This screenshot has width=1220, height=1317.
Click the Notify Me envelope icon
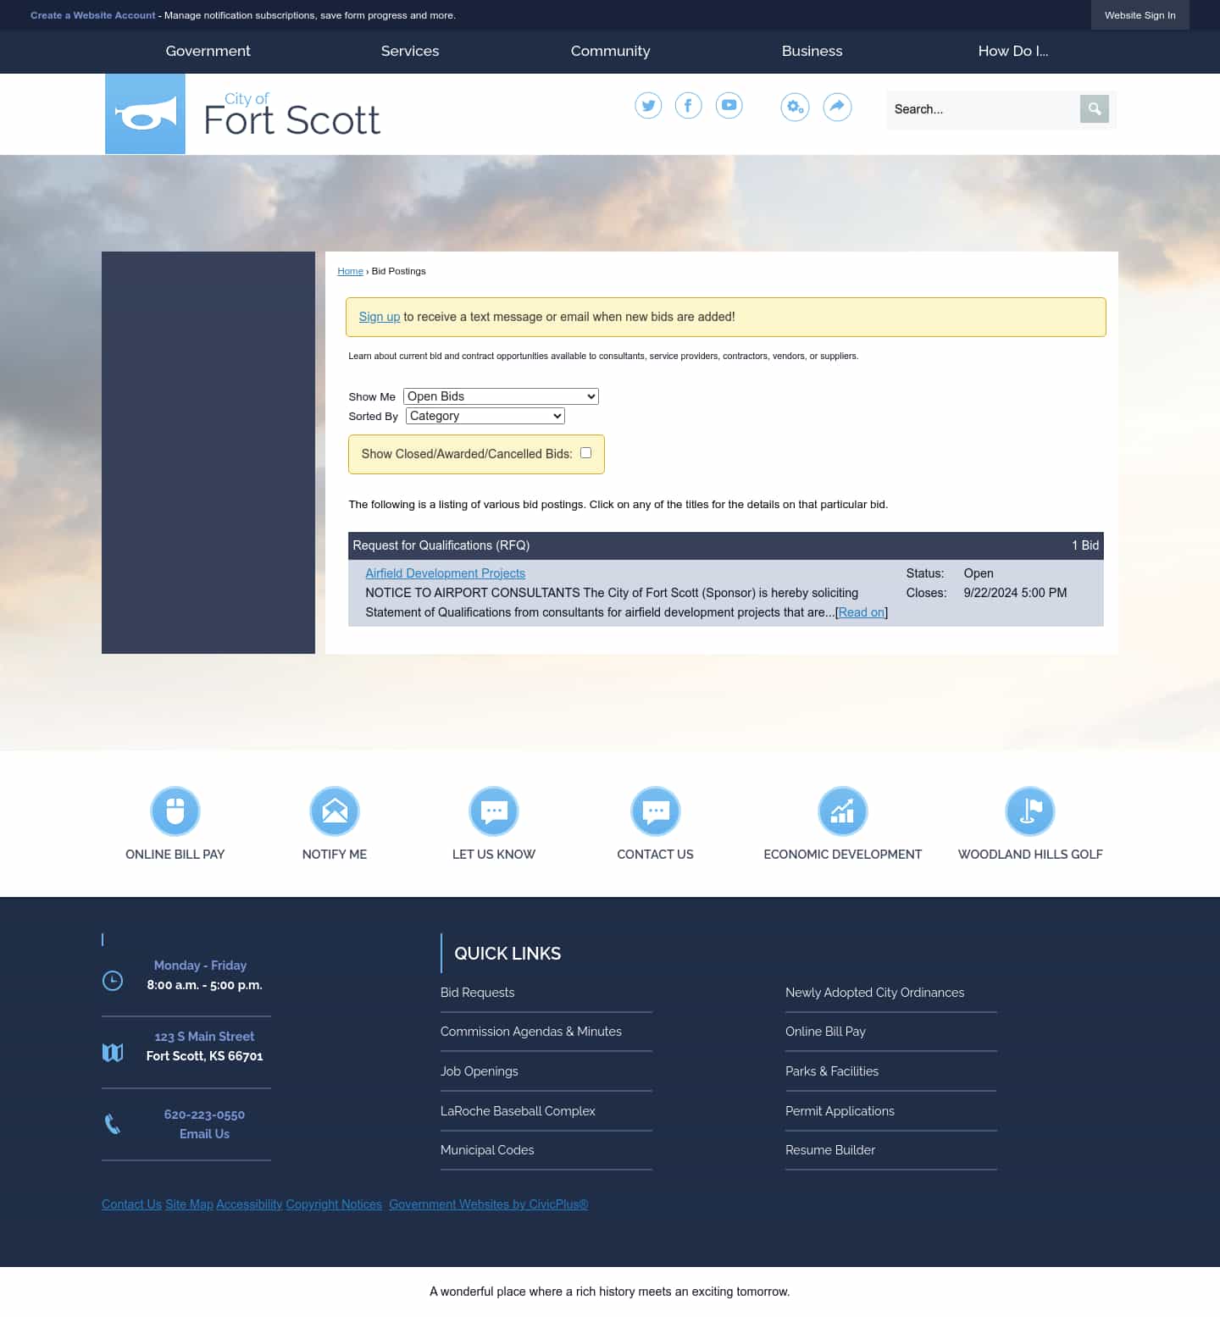pyautogui.click(x=335, y=811)
